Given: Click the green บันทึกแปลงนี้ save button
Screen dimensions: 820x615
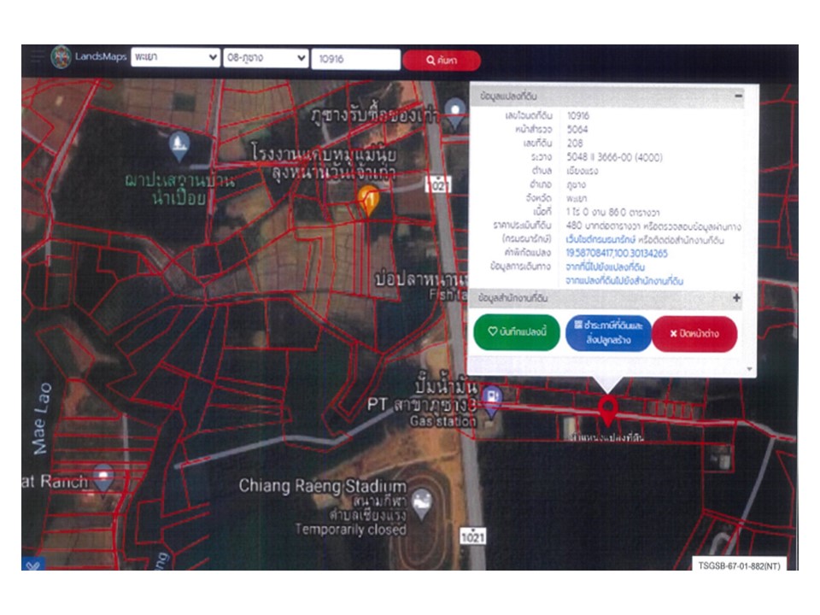Looking at the screenshot, I should point(517,333).
